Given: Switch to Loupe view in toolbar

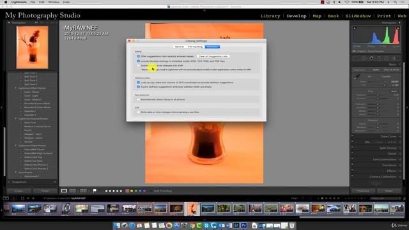Looking at the screenshot, I should tap(64, 191).
